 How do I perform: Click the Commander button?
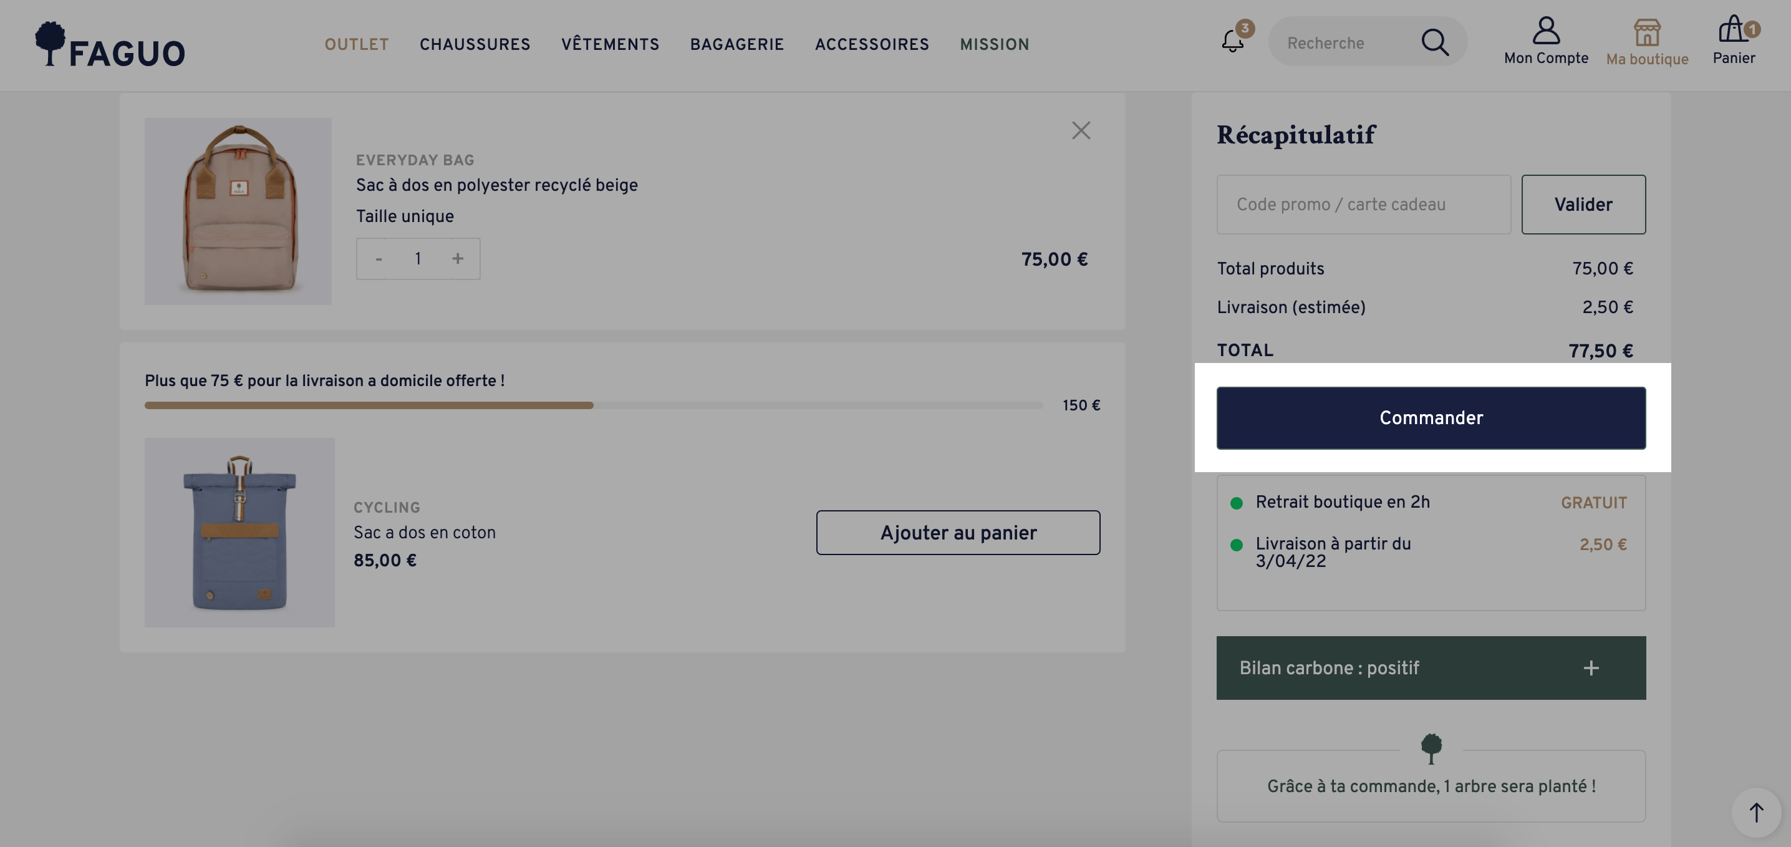(1431, 418)
